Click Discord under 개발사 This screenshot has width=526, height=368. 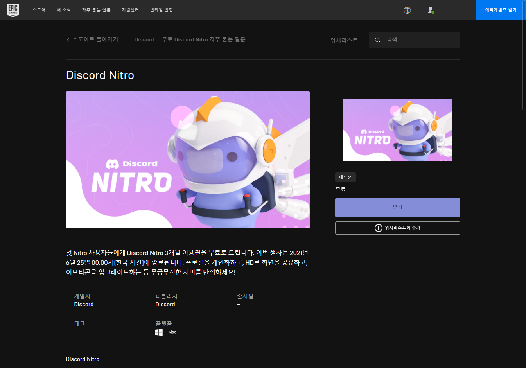[x=84, y=304]
